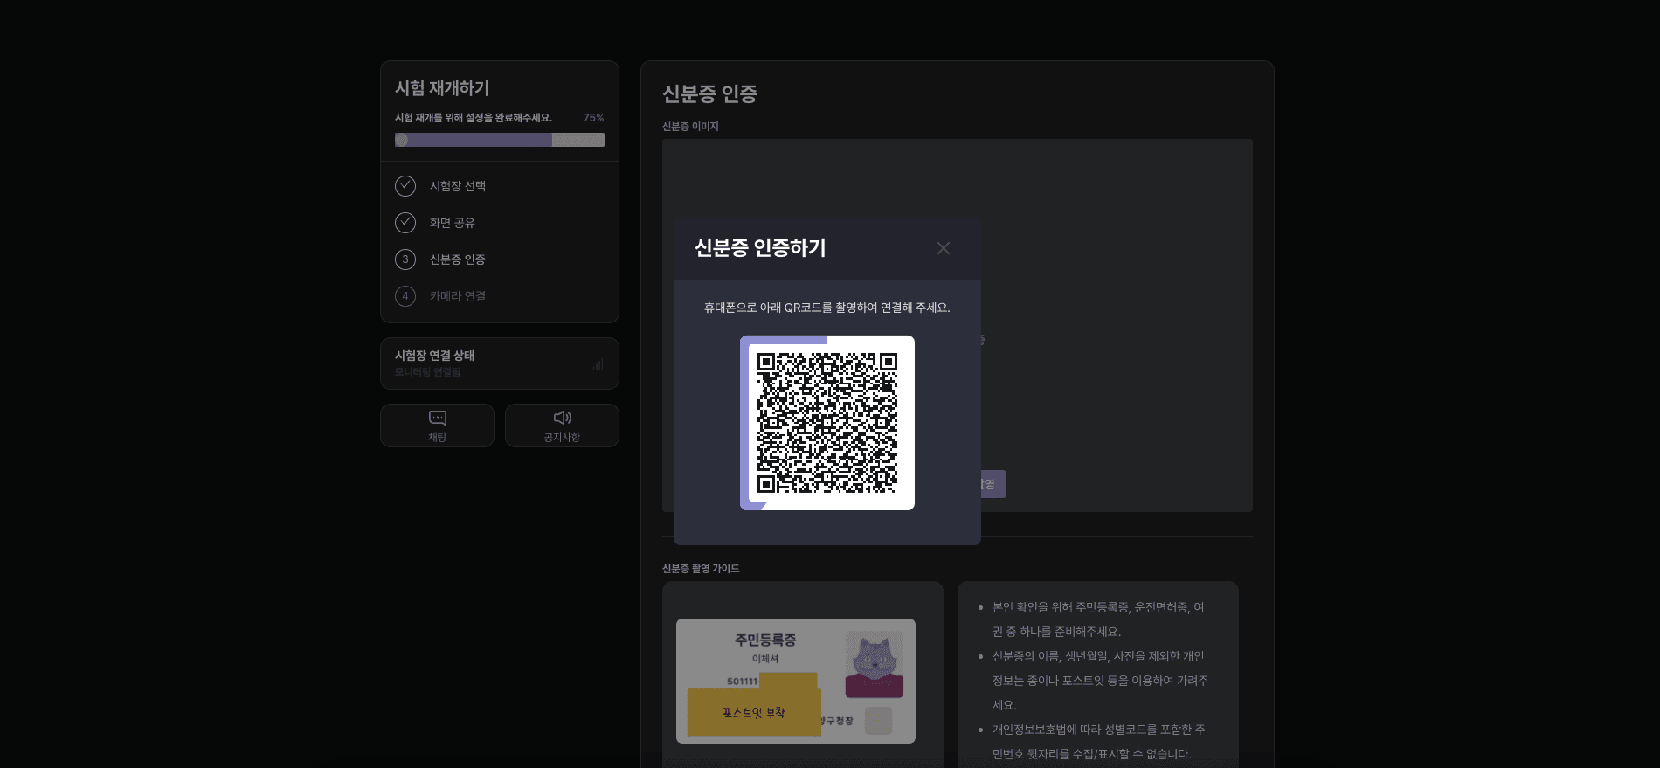Click the 모니터링 연결됨 status text

pyautogui.click(x=427, y=372)
